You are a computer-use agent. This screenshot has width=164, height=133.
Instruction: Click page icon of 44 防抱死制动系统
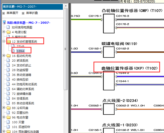(x=8, y=84)
